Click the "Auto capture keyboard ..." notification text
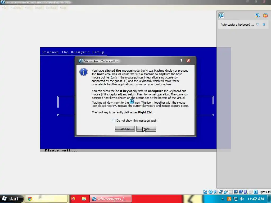The height and width of the screenshot is (203, 271). click(x=237, y=25)
